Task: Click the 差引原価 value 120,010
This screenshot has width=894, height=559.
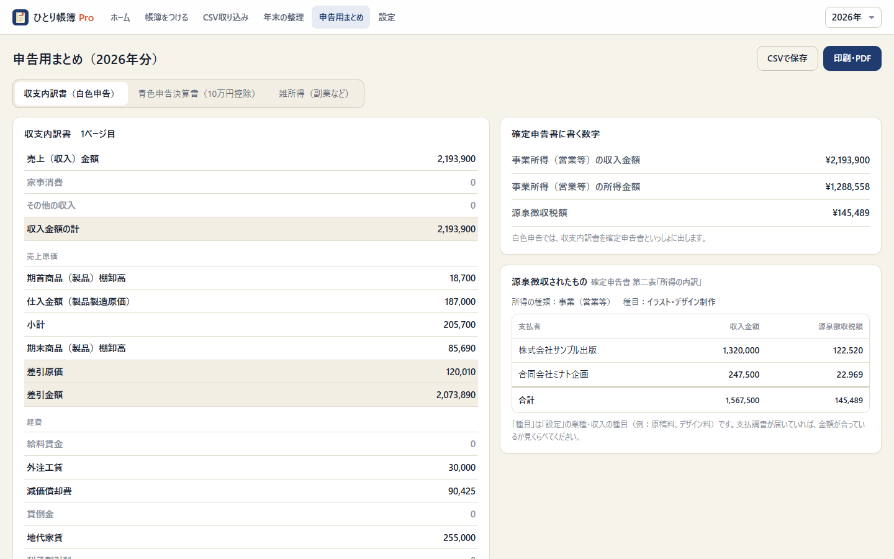Action: pyautogui.click(x=461, y=372)
